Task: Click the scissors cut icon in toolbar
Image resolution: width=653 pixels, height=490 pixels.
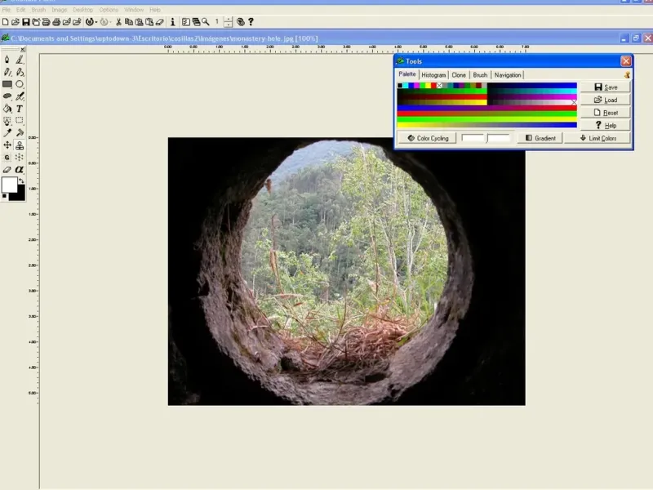Action: pos(119,22)
